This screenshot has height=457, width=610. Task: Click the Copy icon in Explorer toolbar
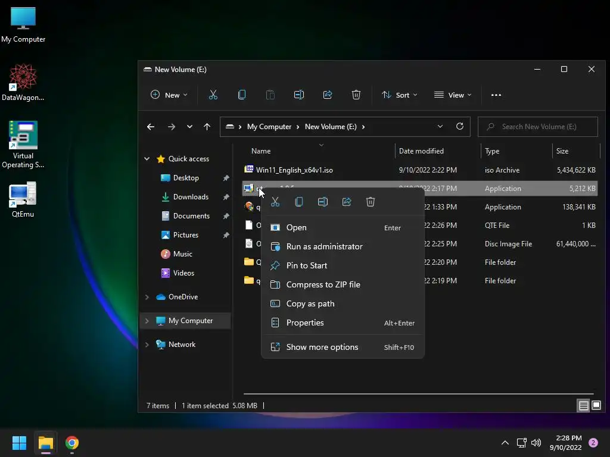[242, 95]
